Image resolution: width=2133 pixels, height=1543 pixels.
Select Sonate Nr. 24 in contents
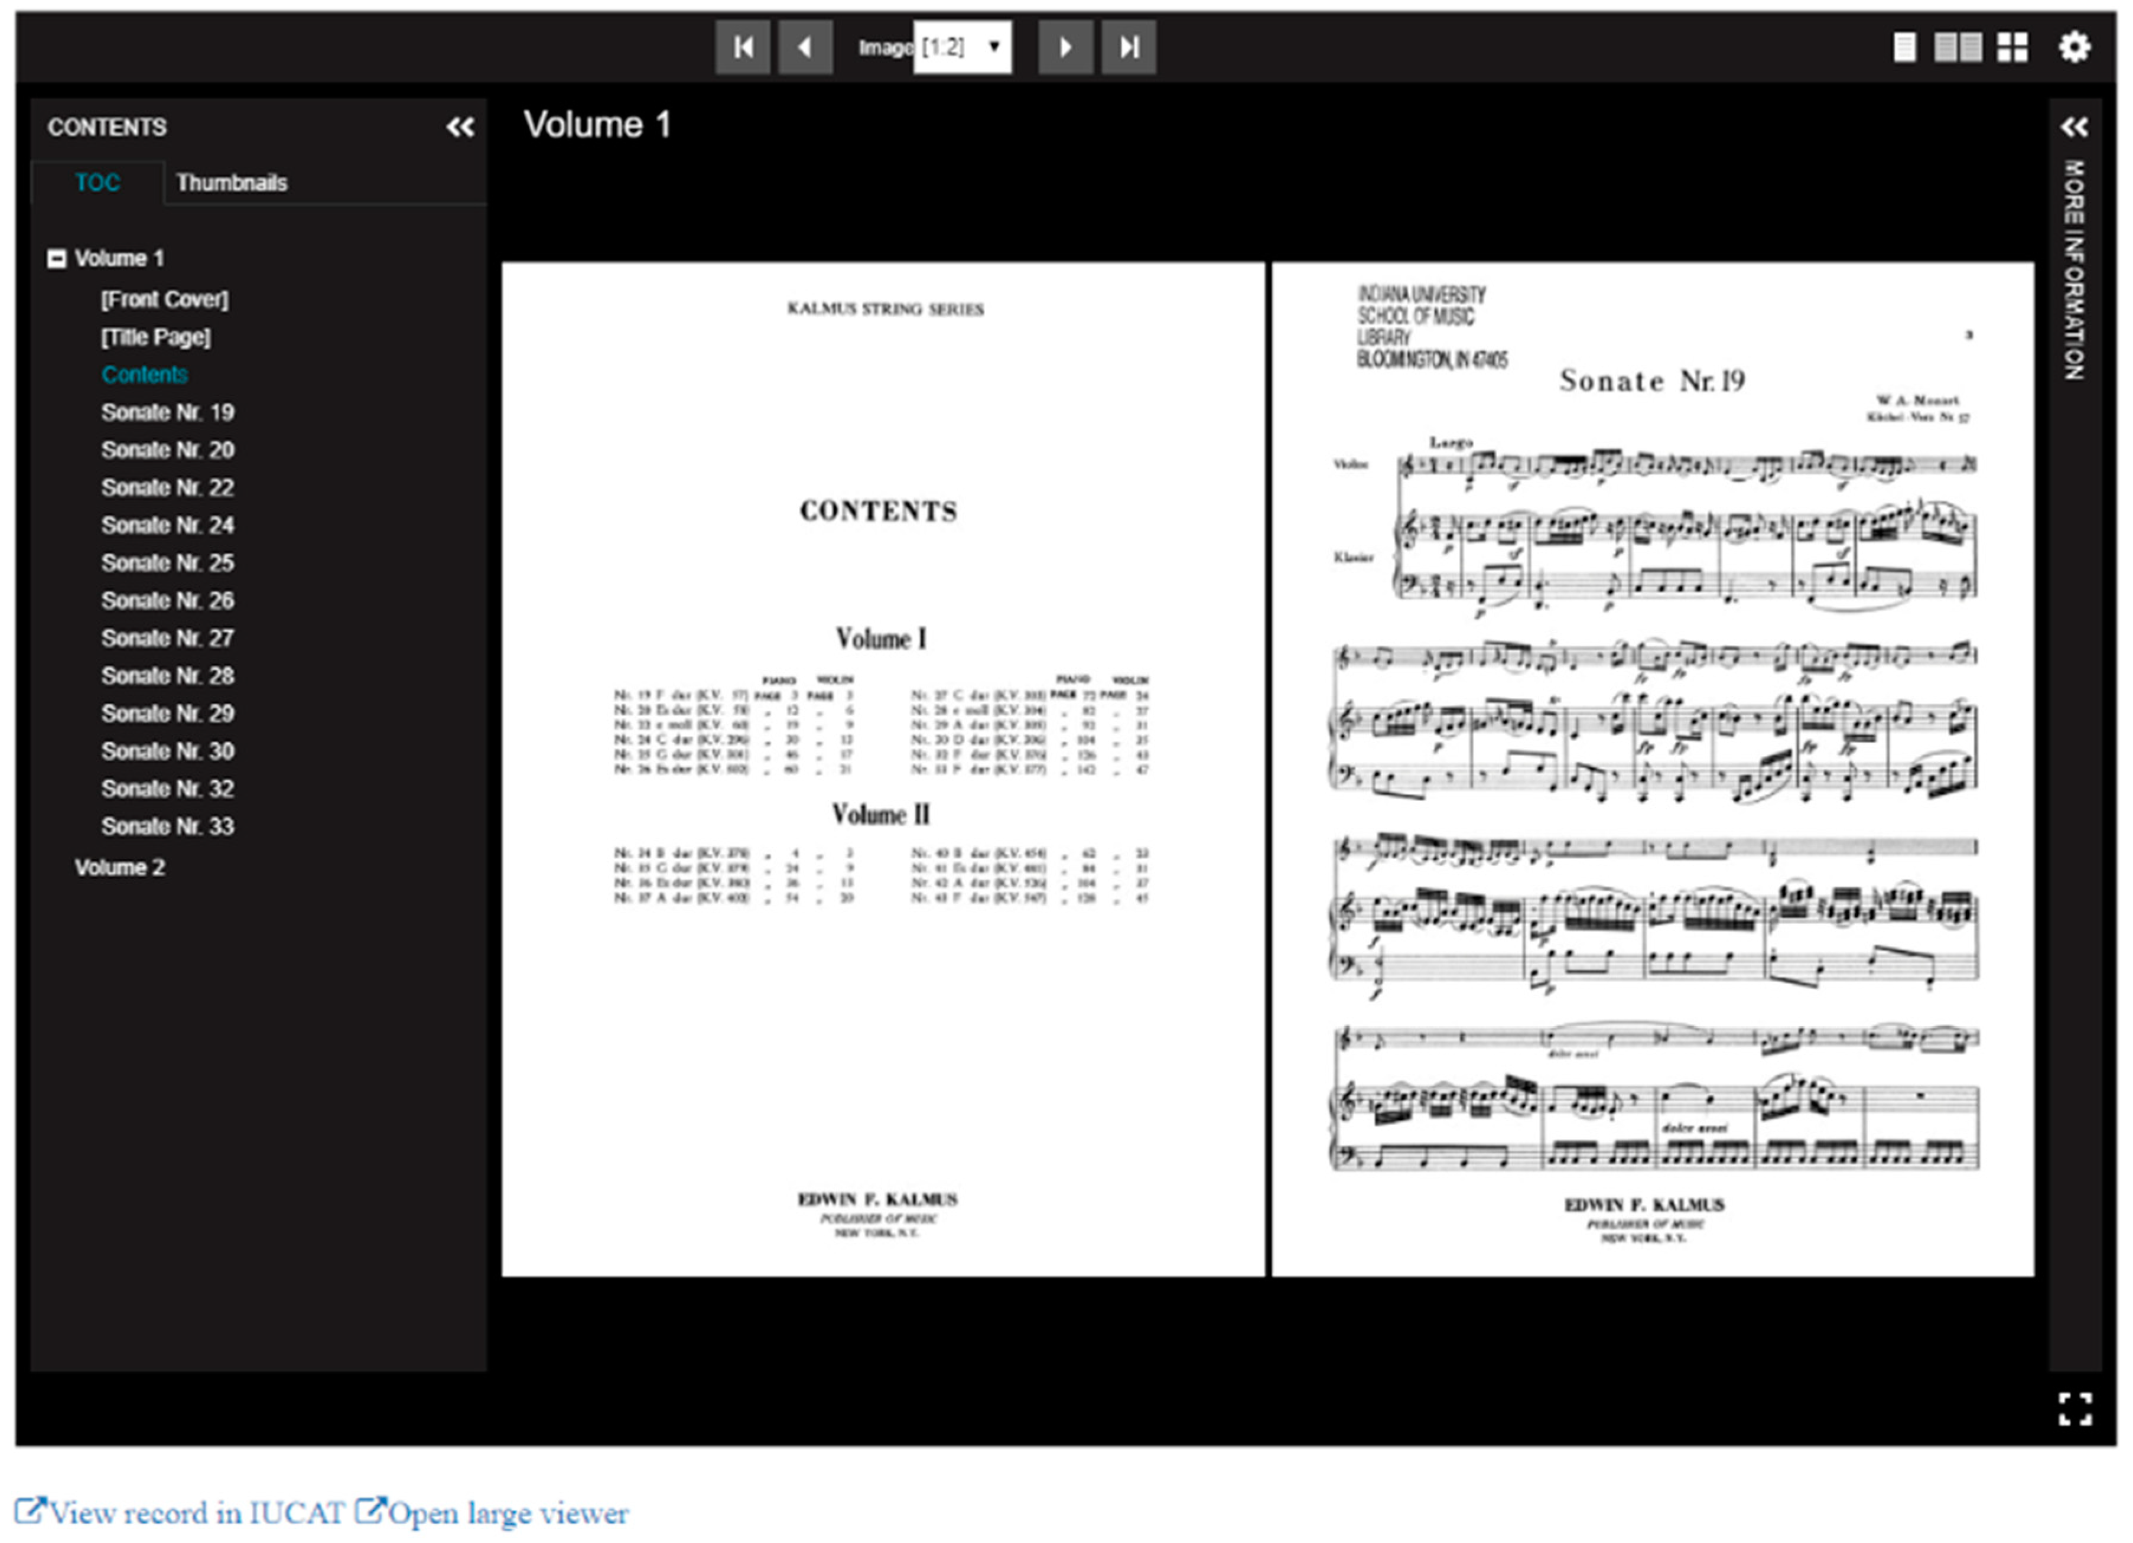point(167,525)
